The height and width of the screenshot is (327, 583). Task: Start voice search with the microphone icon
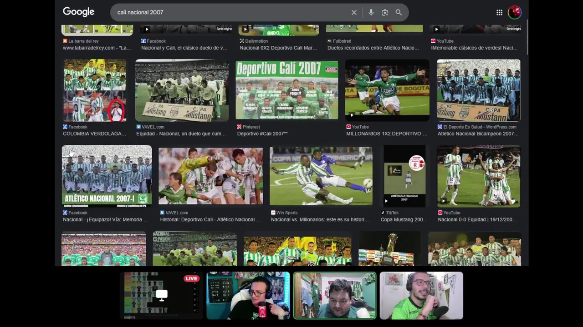[x=371, y=12]
